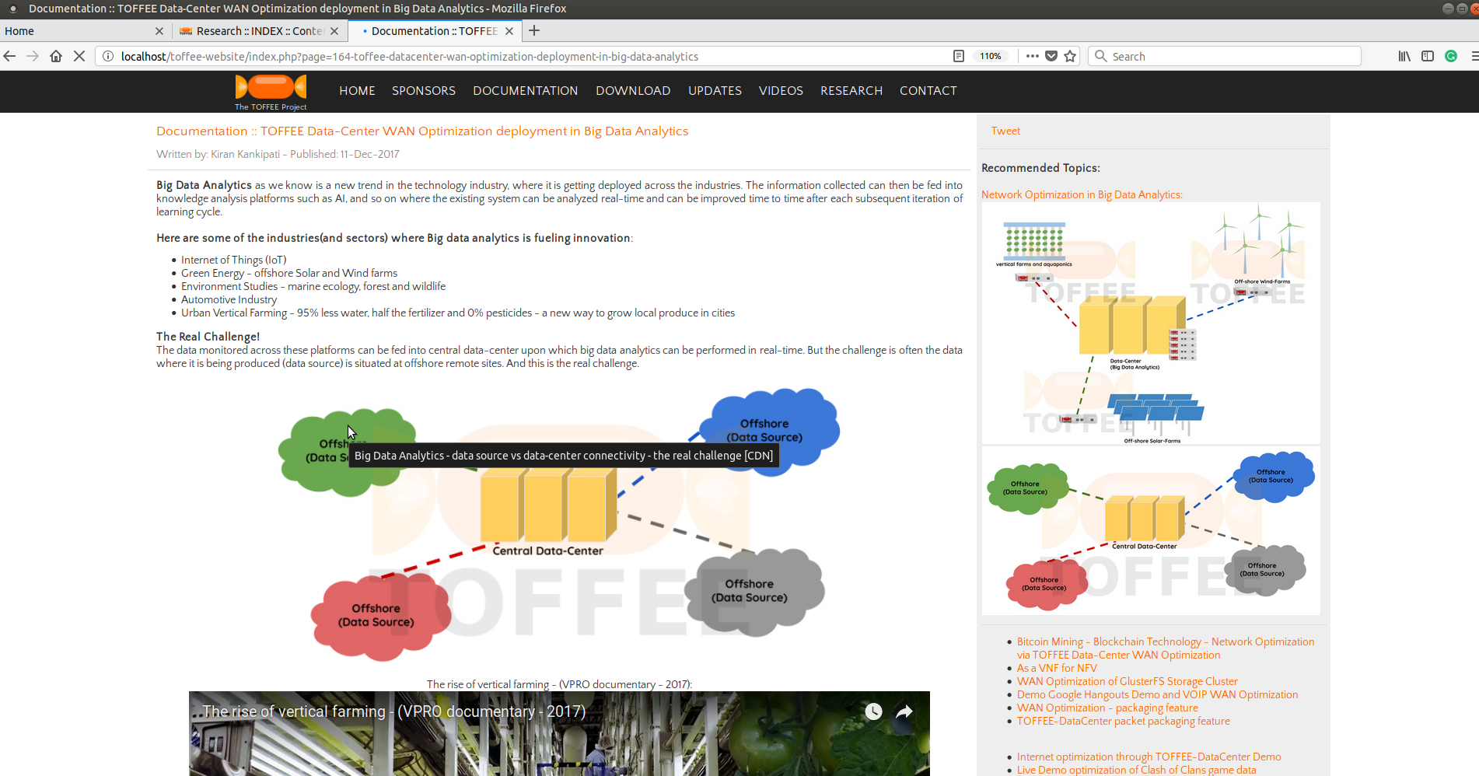1479x776 pixels.
Task: Open page actions three-dot menu
Action: tap(1033, 56)
